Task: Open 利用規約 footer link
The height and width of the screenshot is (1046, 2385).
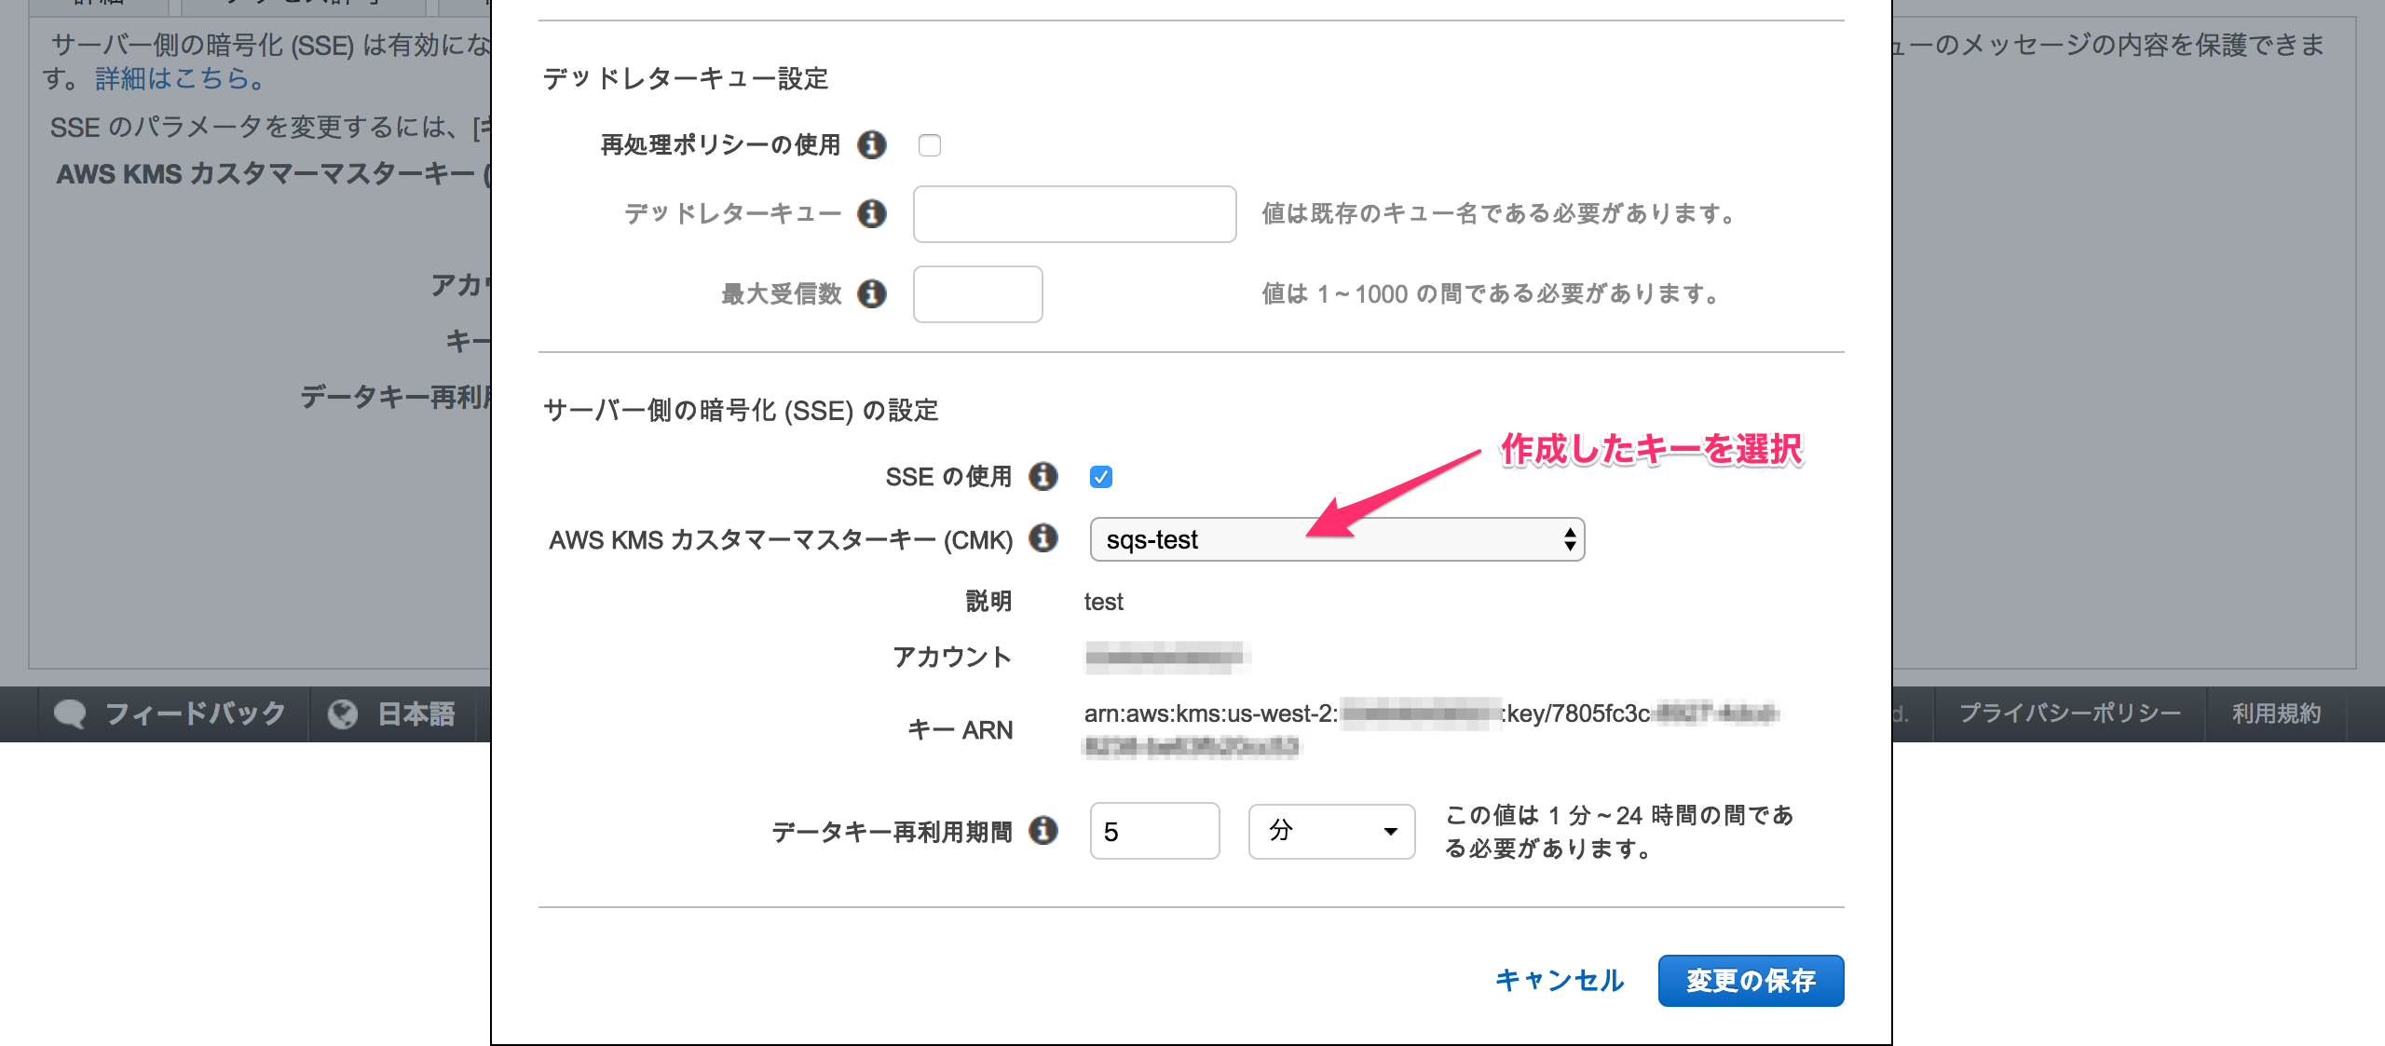Action: coord(2276,714)
